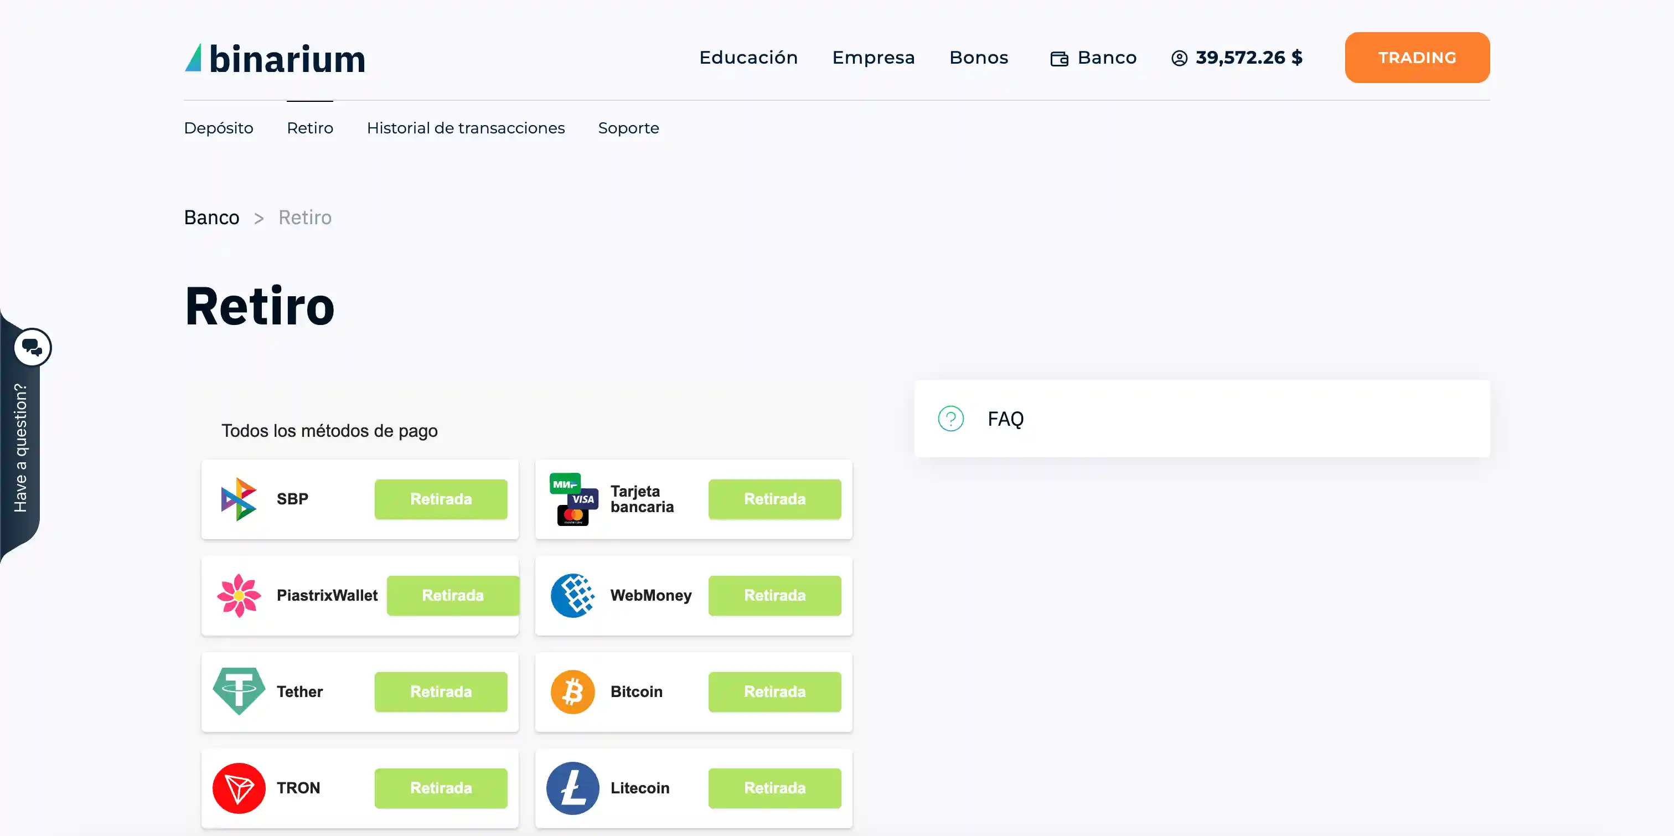The height and width of the screenshot is (836, 1674).
Task: Click the Tether logo icon
Action: point(239,691)
